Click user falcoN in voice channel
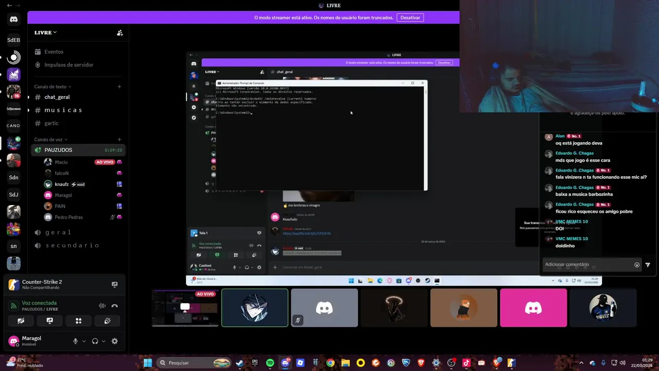This screenshot has width=659, height=371. 82,173
